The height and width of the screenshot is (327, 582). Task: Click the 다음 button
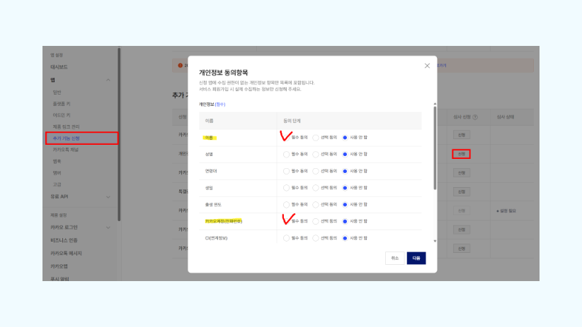(x=416, y=258)
